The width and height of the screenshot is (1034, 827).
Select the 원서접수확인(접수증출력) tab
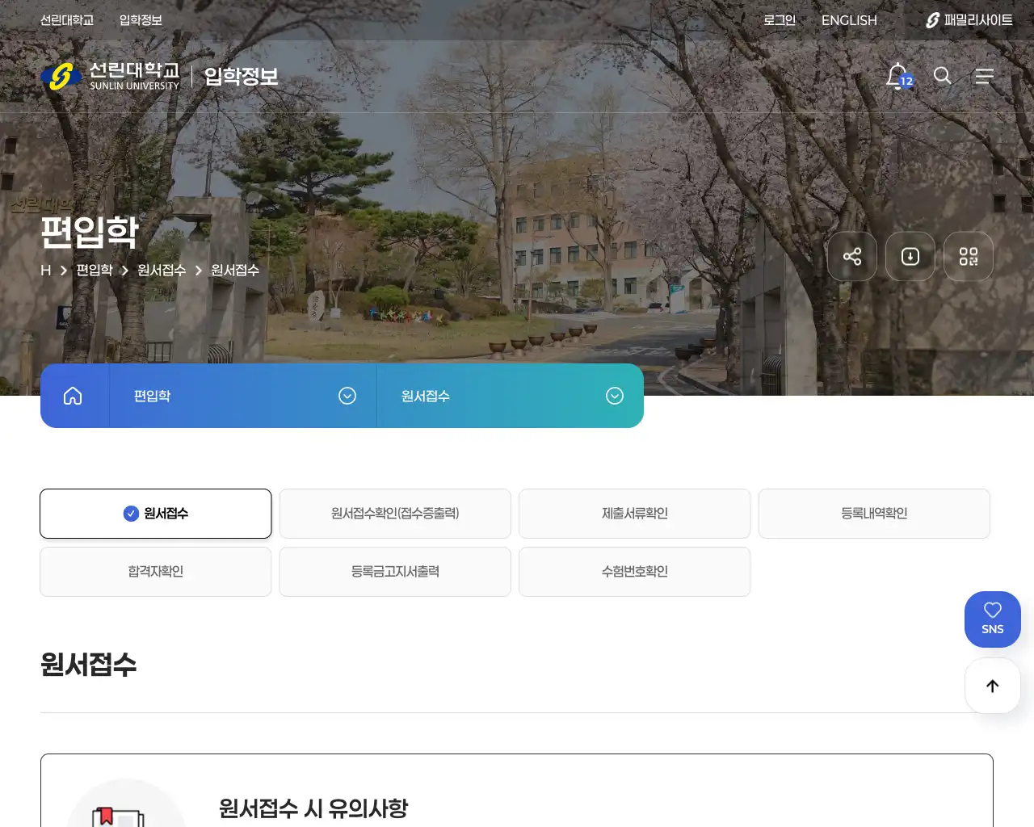click(x=395, y=514)
